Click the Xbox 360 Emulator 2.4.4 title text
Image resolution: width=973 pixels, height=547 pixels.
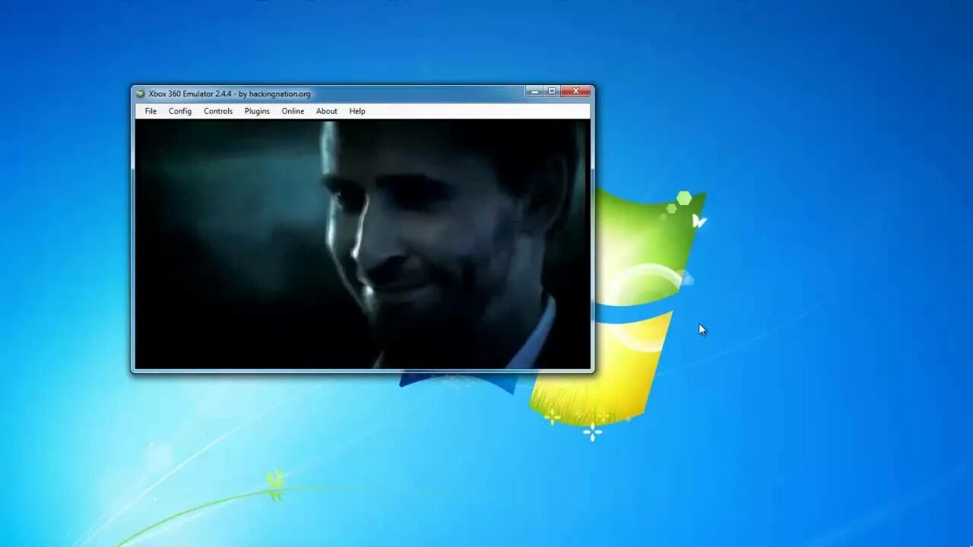point(230,93)
